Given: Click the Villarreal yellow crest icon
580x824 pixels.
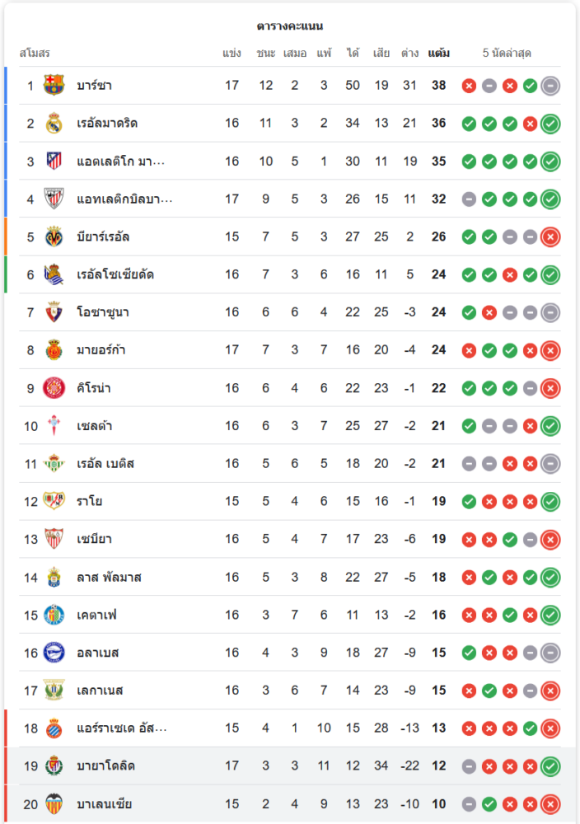Looking at the screenshot, I should [x=54, y=236].
